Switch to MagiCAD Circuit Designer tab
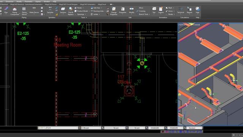 pos(68,4)
